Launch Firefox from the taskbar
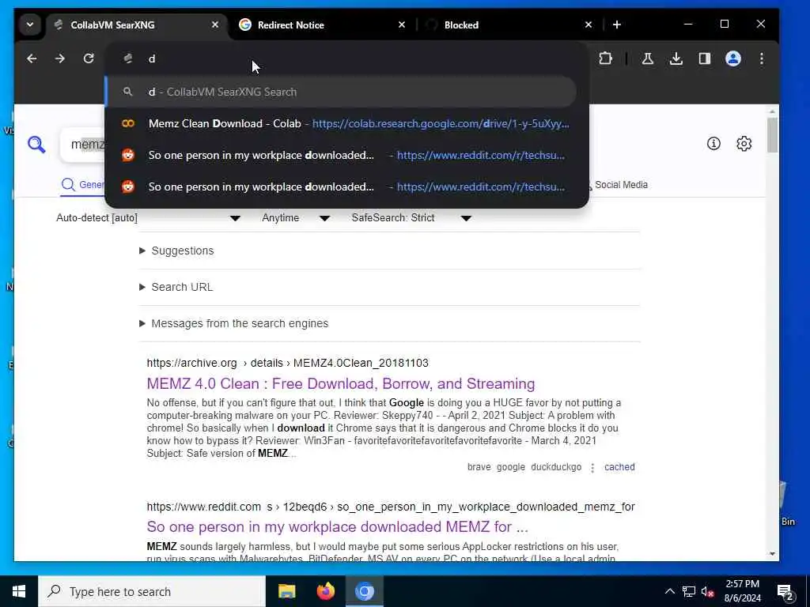The width and height of the screenshot is (810, 607). click(x=325, y=591)
